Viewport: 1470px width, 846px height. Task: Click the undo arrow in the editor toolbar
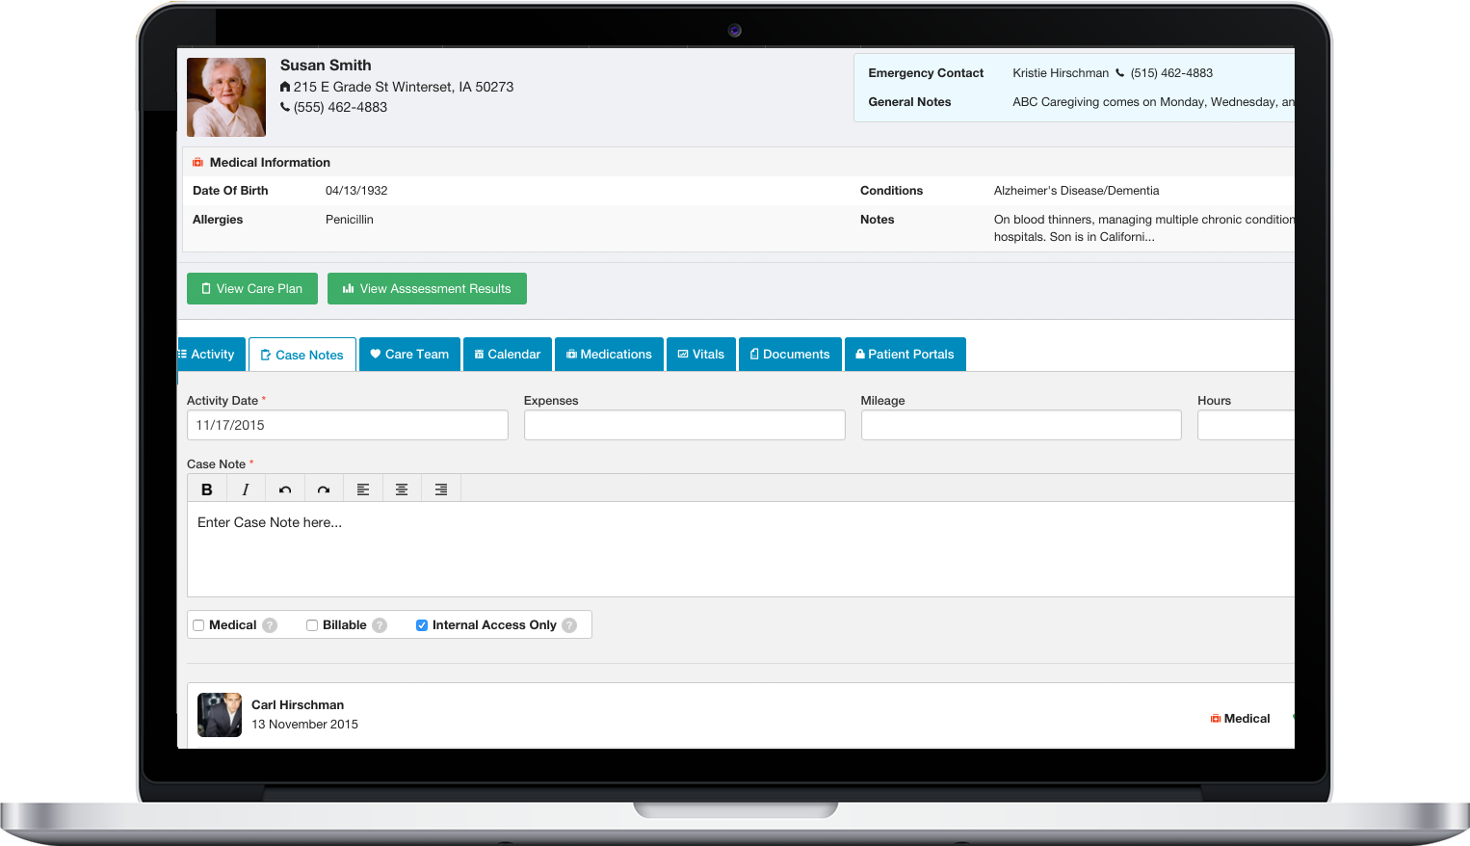click(x=285, y=489)
